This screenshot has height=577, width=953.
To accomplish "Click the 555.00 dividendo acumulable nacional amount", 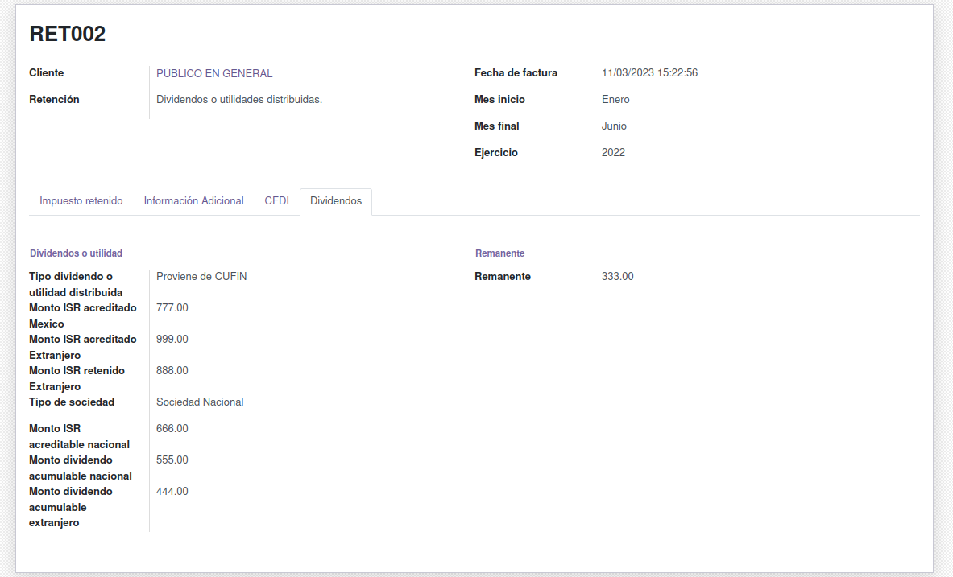I will pyautogui.click(x=172, y=460).
